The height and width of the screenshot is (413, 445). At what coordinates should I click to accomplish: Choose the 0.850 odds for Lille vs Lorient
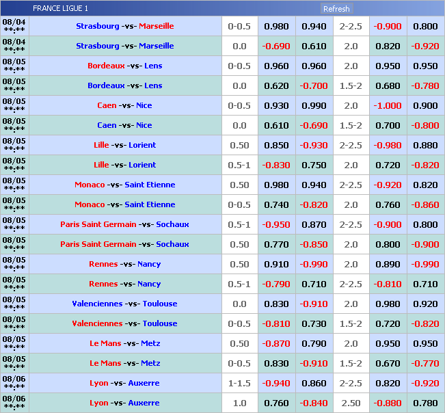[x=276, y=146]
